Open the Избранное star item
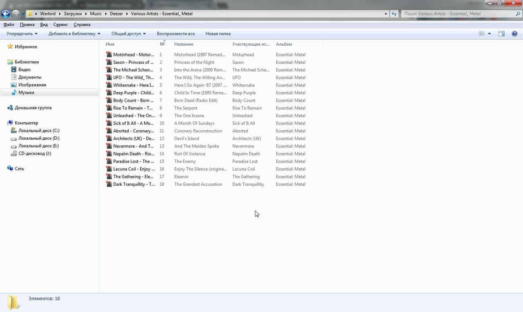523x312 pixels. pyautogui.click(x=22, y=47)
